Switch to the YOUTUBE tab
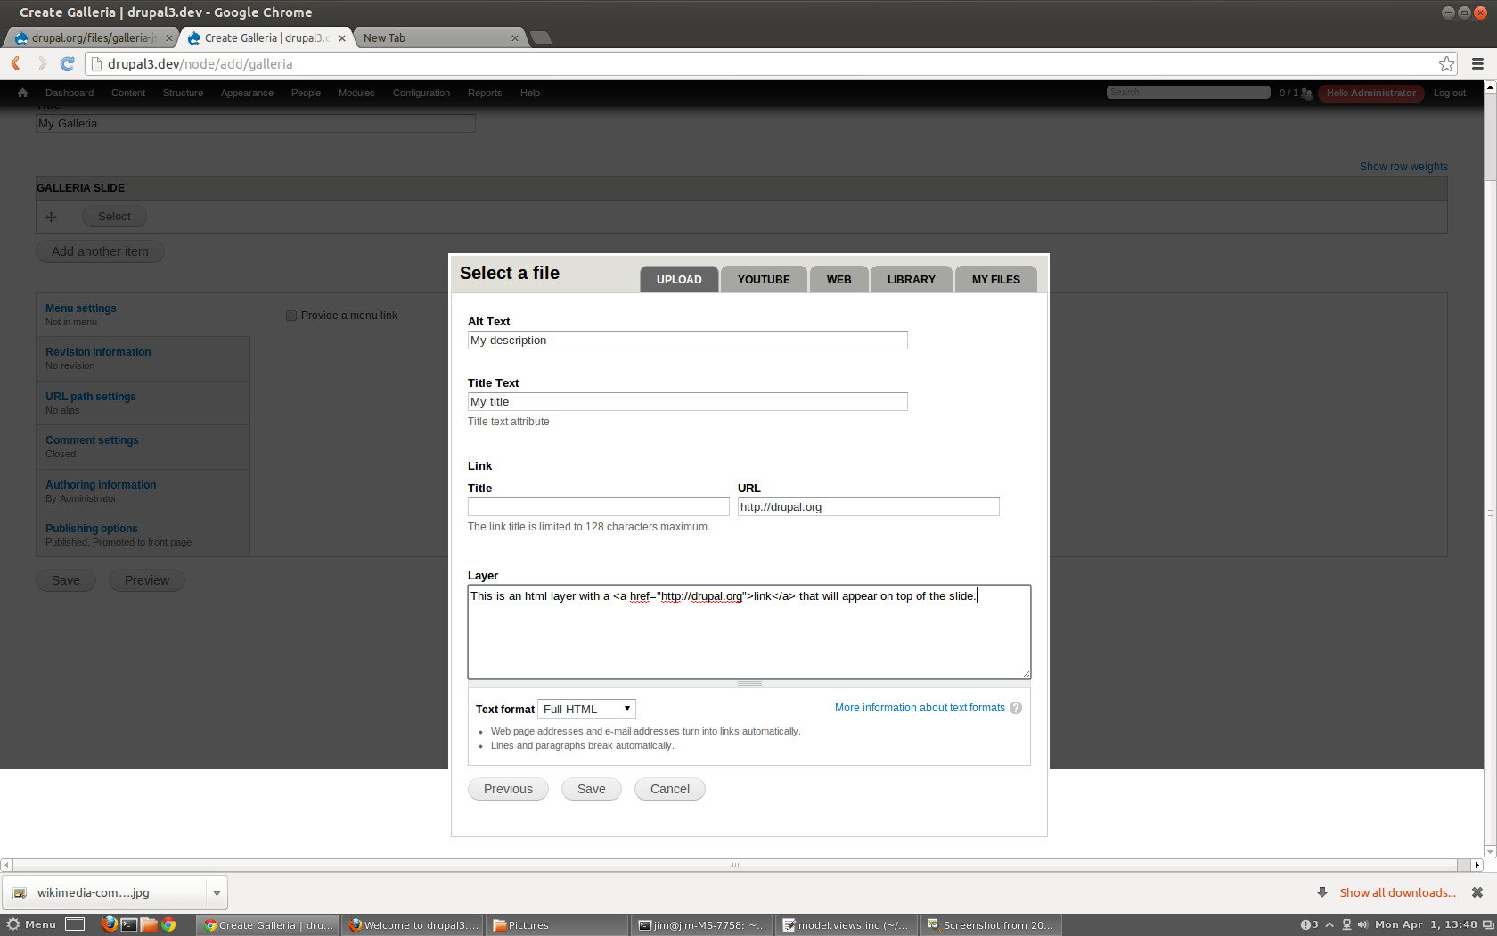The image size is (1497, 936). [763, 279]
